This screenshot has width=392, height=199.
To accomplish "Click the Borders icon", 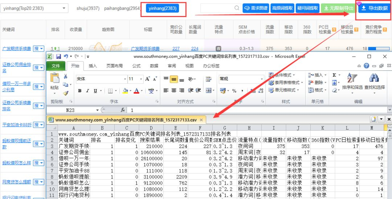I will pyautogui.click(x=110, y=91).
